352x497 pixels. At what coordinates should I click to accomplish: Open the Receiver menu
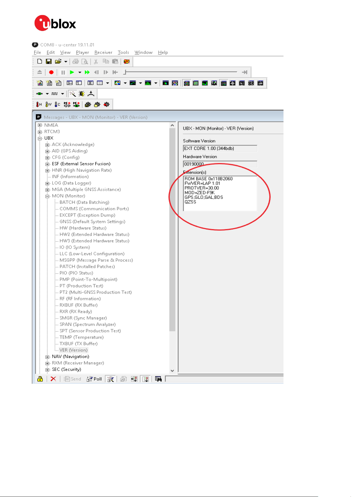pos(103,53)
